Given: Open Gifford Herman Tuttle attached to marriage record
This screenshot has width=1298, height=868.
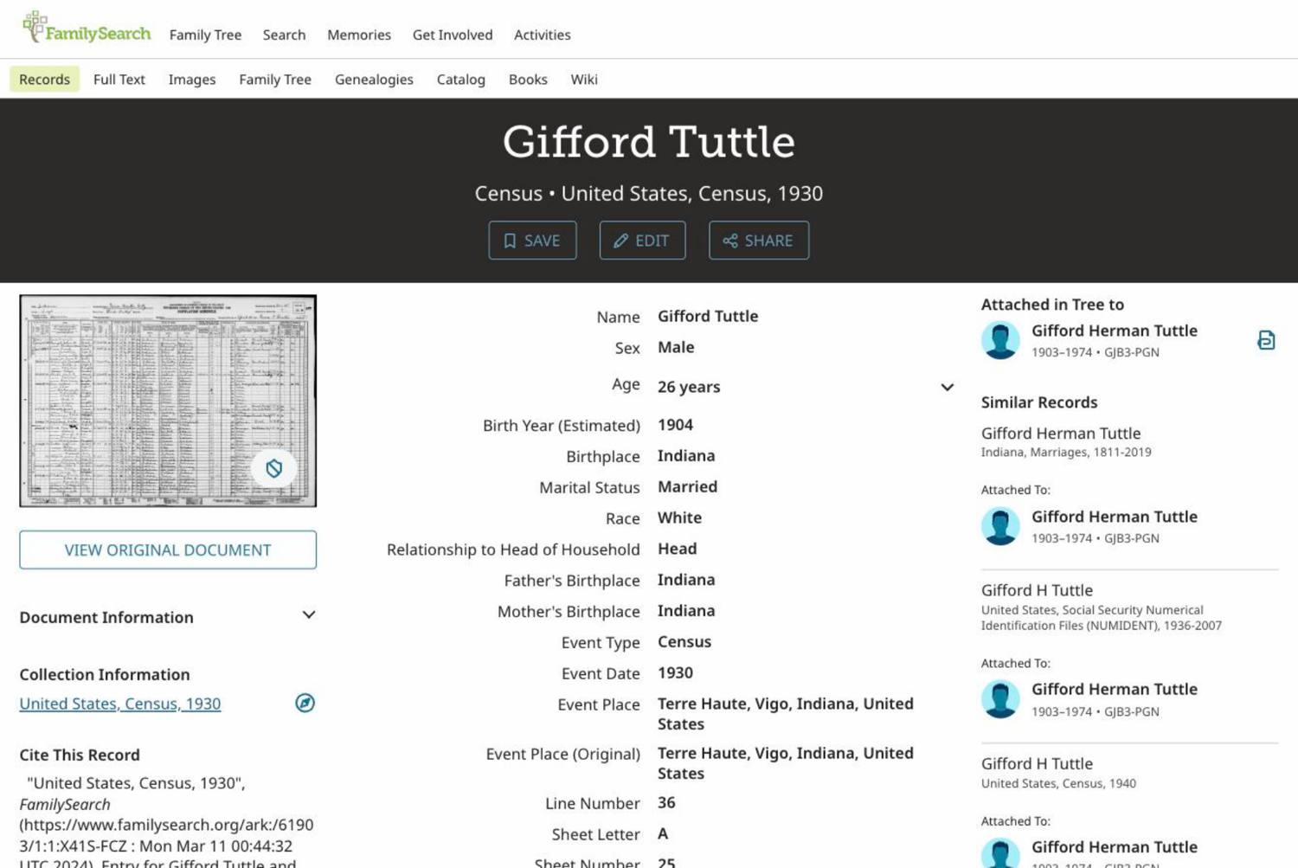Looking at the screenshot, I should 1115,517.
